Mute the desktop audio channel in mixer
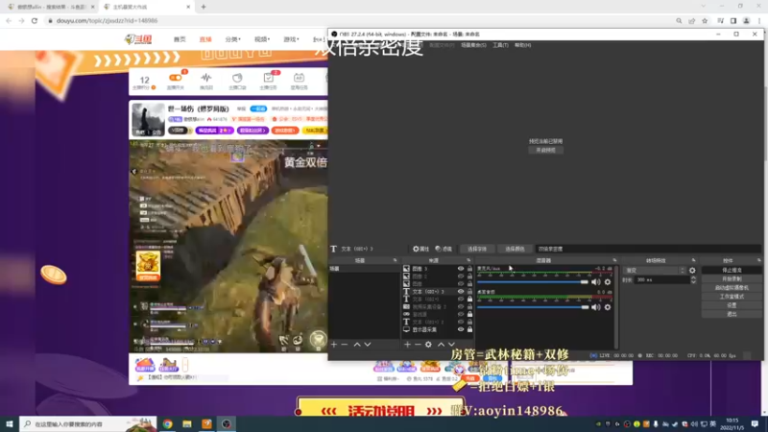This screenshot has width=768, height=432. (x=595, y=307)
